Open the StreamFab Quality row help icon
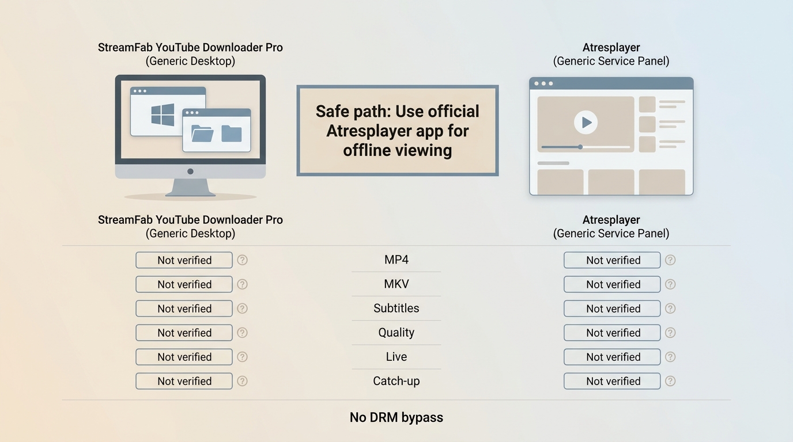Screen dimensions: 793x442 [243, 333]
